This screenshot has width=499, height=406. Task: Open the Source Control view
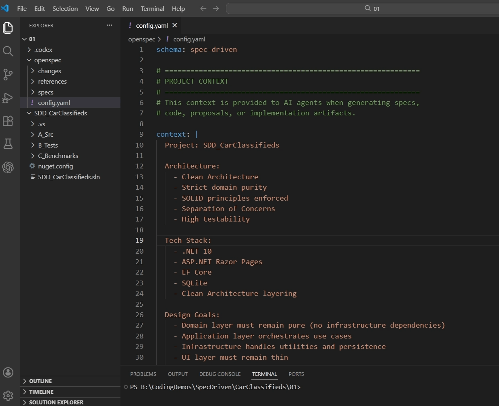point(8,74)
